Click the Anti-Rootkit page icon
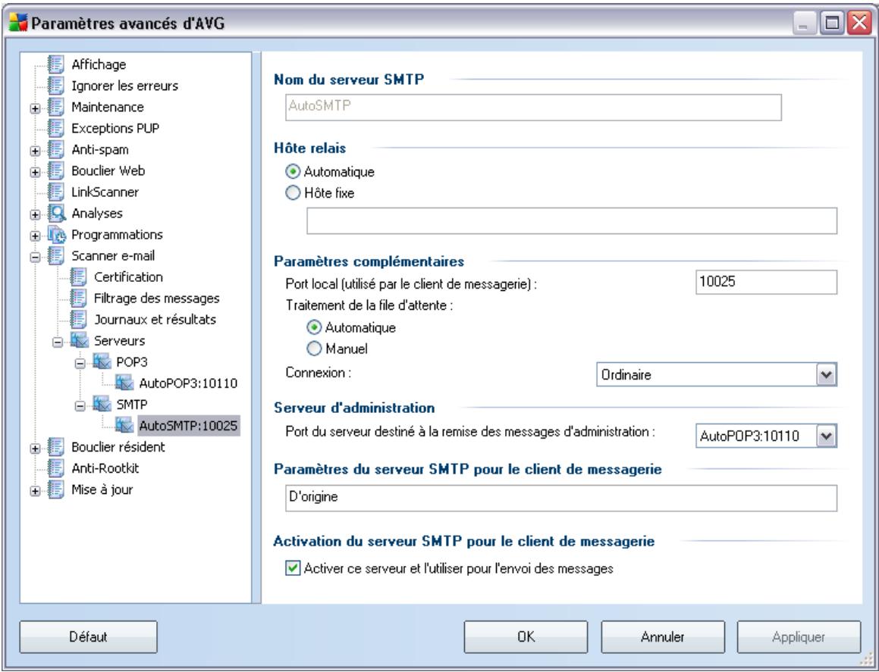The width and height of the screenshot is (879, 672). [56, 468]
